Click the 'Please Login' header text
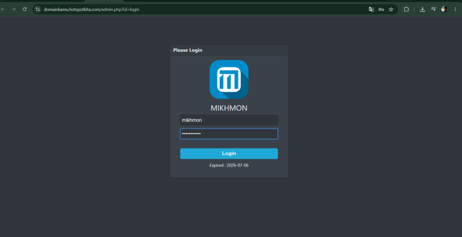 coord(188,50)
